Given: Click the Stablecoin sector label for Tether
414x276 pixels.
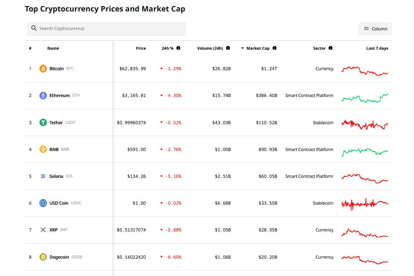Looking at the screenshot, I should [323, 122].
